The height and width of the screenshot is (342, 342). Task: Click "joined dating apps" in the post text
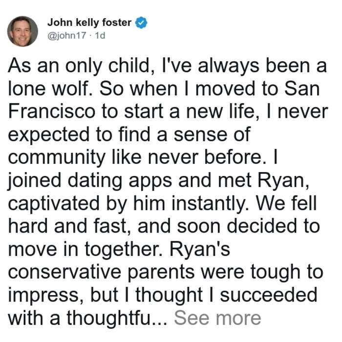pyautogui.click(x=90, y=181)
